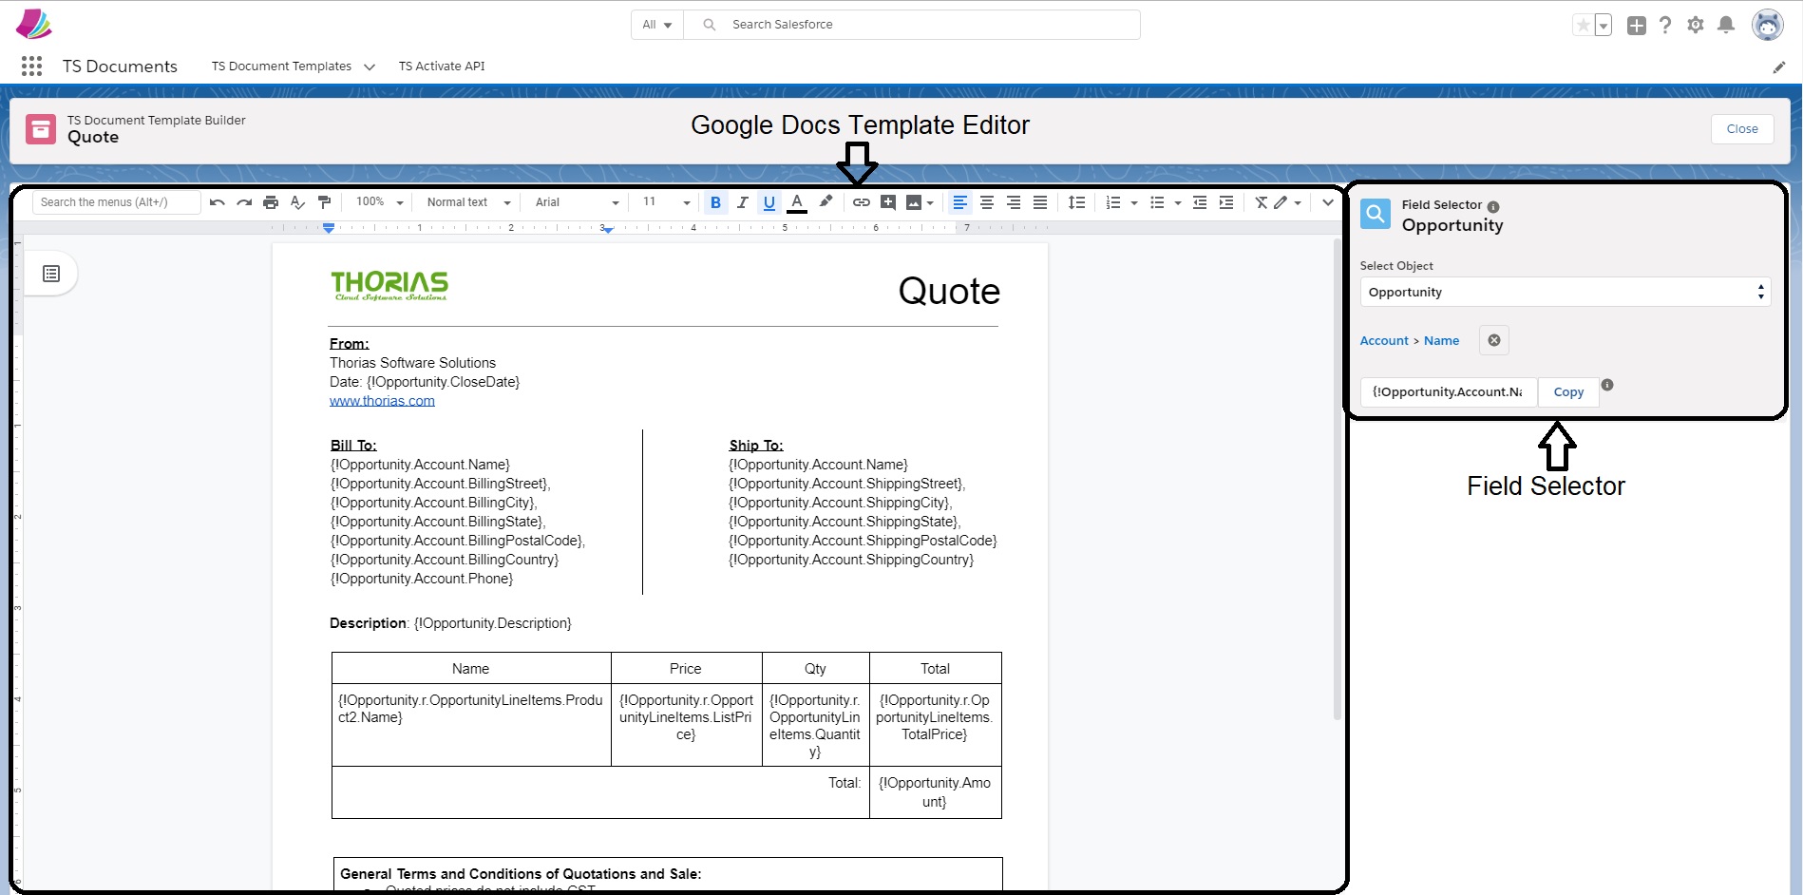Pick a text color from the toolbar
Screen dimensions: 1803x895
pyautogui.click(x=797, y=202)
